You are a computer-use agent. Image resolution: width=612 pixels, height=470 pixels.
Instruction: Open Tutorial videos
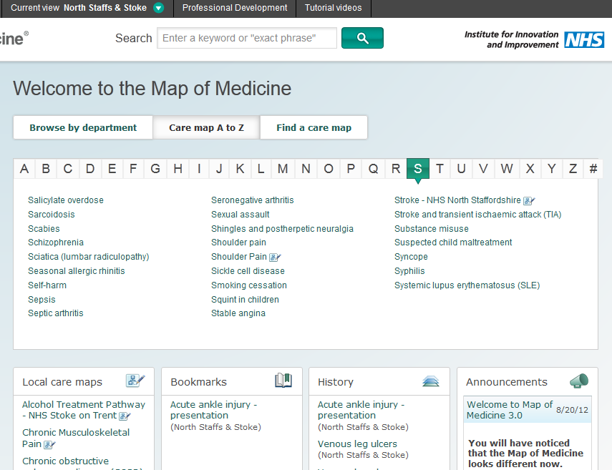[x=333, y=8]
